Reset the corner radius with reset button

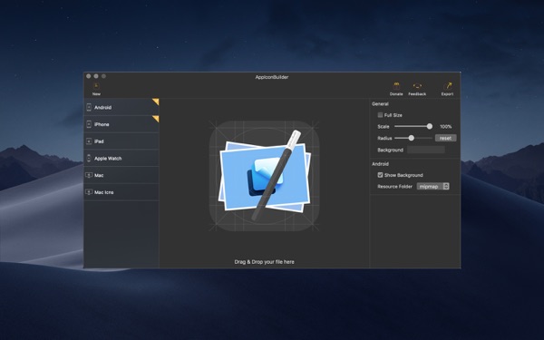[x=445, y=138]
